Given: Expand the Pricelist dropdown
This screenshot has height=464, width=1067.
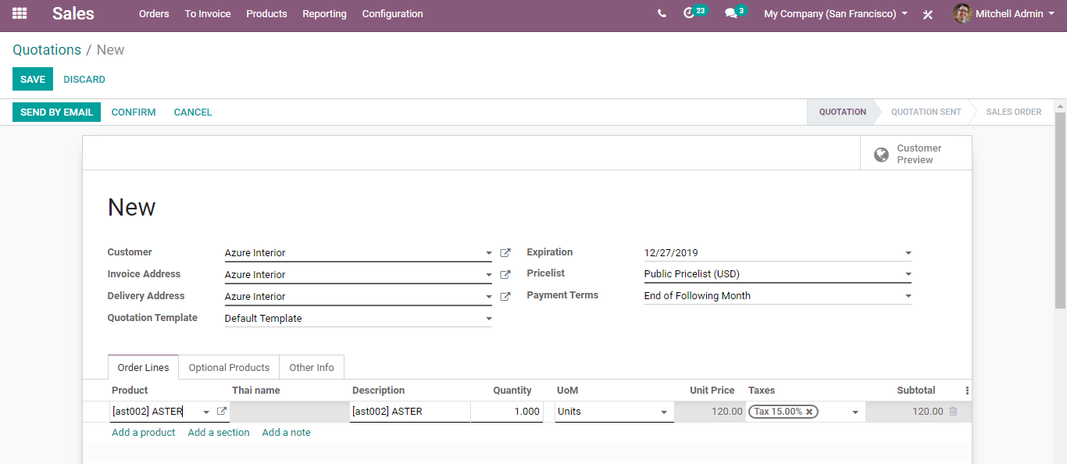Looking at the screenshot, I should (x=908, y=275).
